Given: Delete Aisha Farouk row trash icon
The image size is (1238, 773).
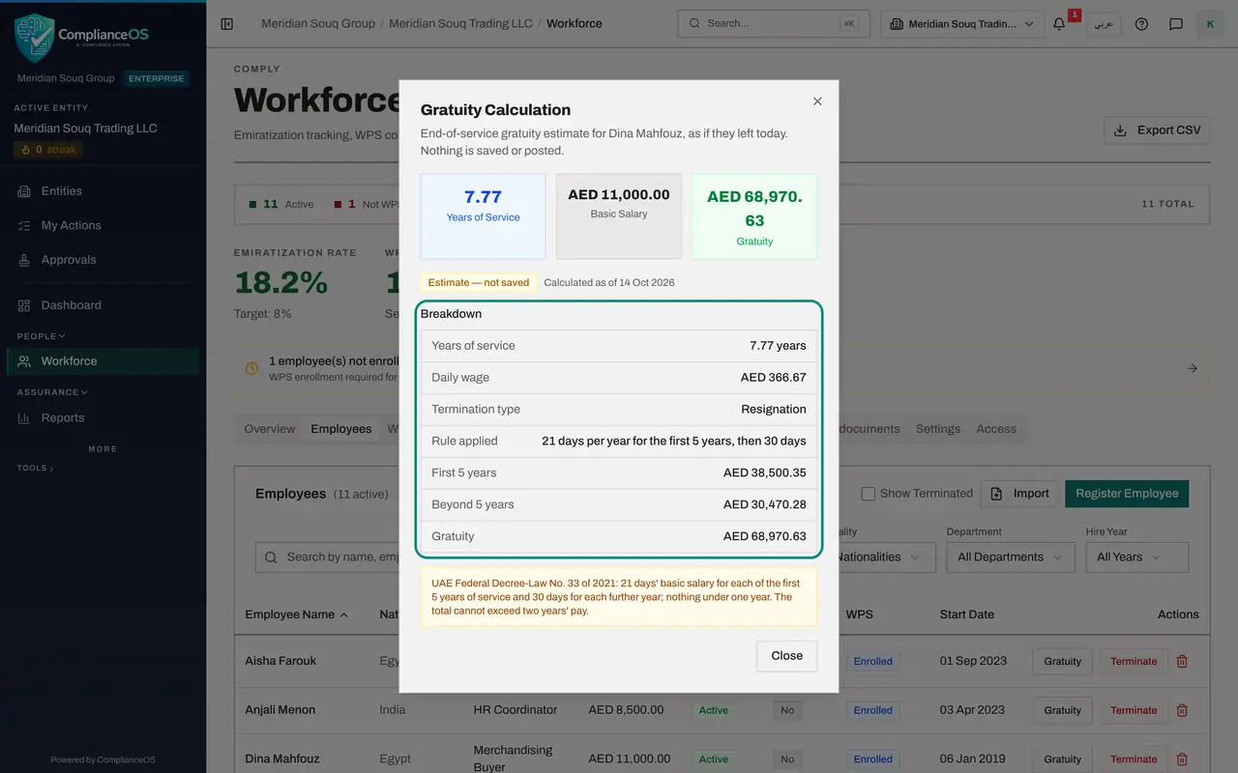Looking at the screenshot, I should (x=1181, y=662).
